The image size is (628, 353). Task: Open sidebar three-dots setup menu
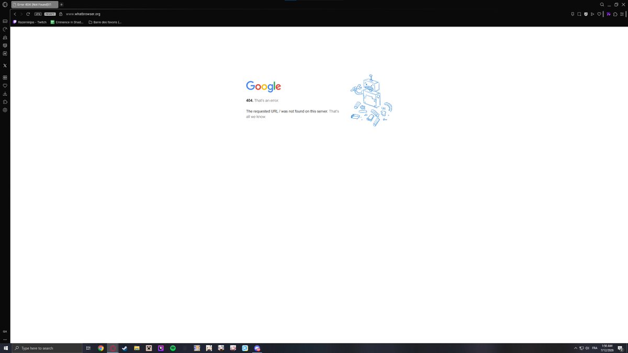(x=5, y=339)
